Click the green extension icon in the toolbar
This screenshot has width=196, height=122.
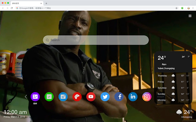click(182, 8)
